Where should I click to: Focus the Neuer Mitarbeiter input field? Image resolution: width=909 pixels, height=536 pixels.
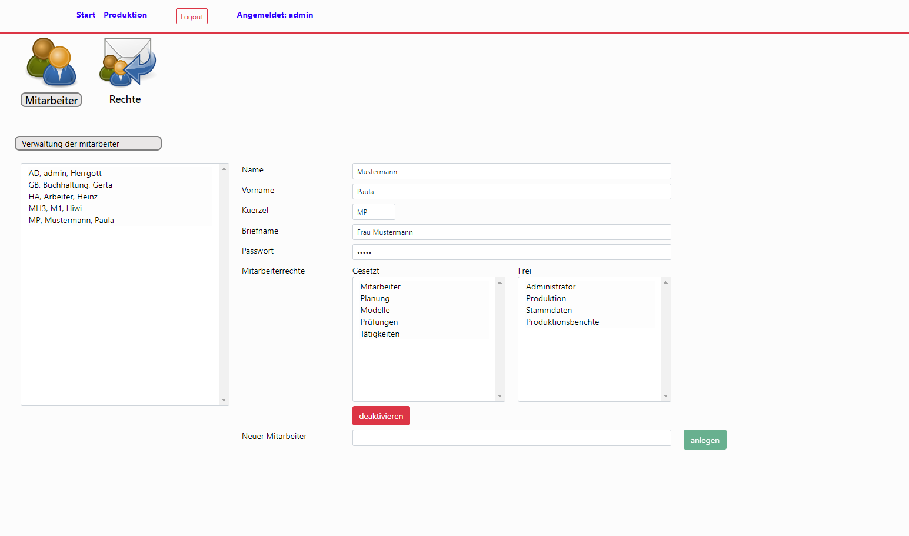pyautogui.click(x=511, y=438)
